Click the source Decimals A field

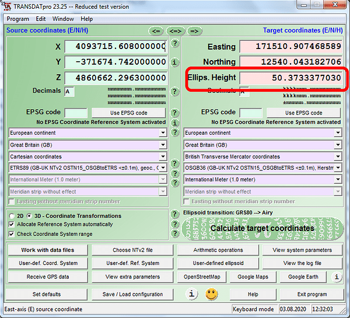pos(69,92)
